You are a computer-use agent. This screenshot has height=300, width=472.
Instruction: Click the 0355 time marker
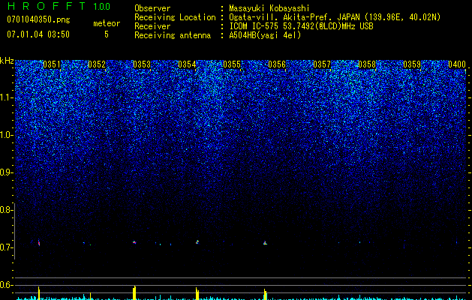coord(232,64)
